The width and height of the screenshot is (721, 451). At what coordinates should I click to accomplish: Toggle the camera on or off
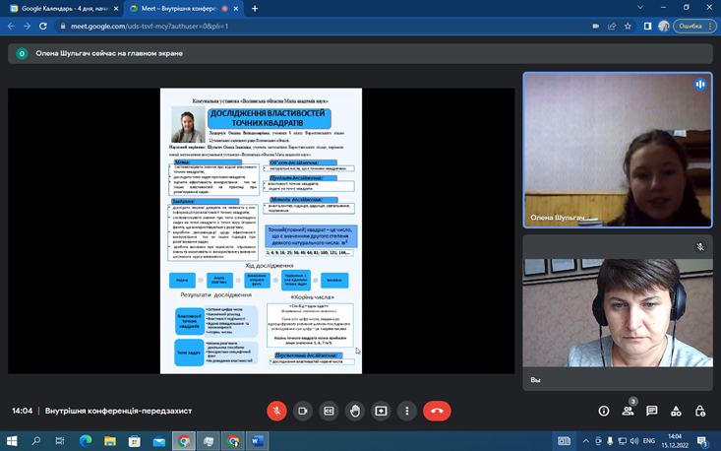(303, 411)
